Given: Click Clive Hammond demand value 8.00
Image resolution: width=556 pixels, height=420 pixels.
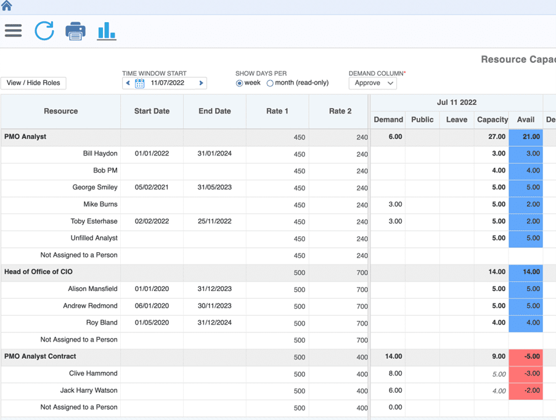Looking at the screenshot, I should click(395, 374).
